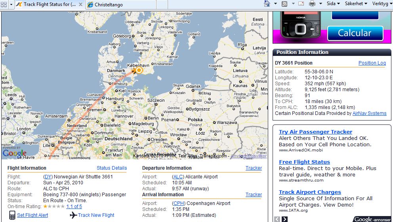Print the page with the printer icon
Image resolution: width=393 pixels, height=222 pixels.
point(312,4)
